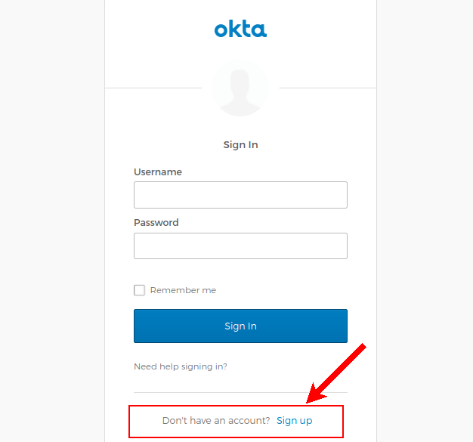Click the "Don't have an account?" text
This screenshot has height=442, width=473.
pos(216,421)
